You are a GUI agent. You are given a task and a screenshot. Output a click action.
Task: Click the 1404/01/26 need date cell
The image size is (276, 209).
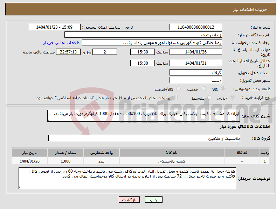[x=29, y=161]
